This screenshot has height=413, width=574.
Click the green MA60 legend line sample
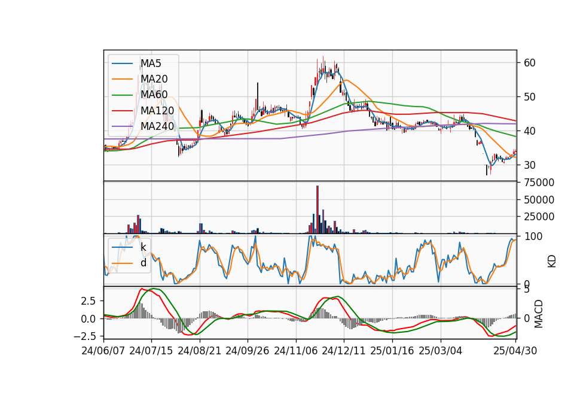click(122, 95)
